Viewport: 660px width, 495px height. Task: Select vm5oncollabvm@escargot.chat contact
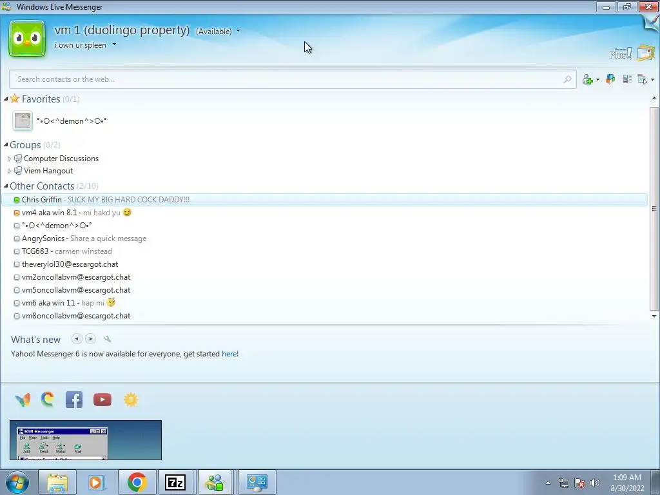pyautogui.click(x=324, y=290)
